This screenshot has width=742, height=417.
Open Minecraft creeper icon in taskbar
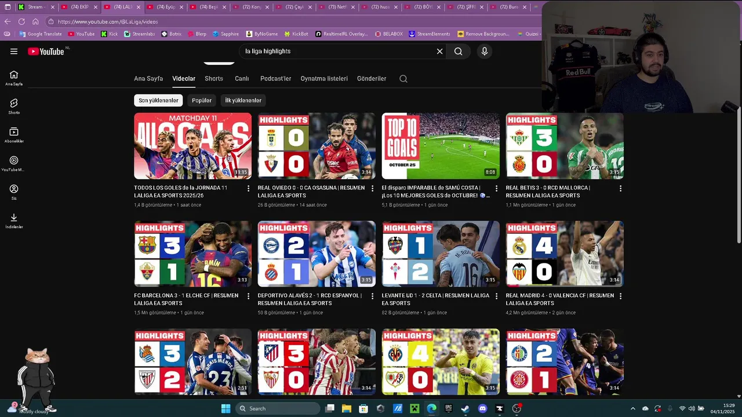[x=414, y=408]
